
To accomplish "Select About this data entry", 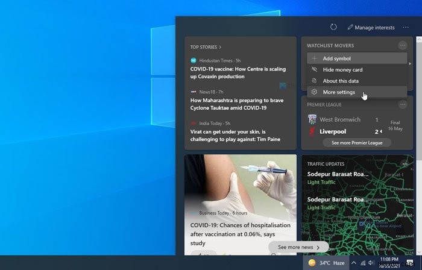I will click(x=357, y=81).
